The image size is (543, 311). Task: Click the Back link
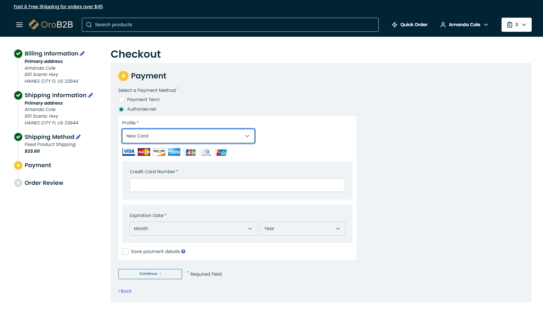pos(125,291)
